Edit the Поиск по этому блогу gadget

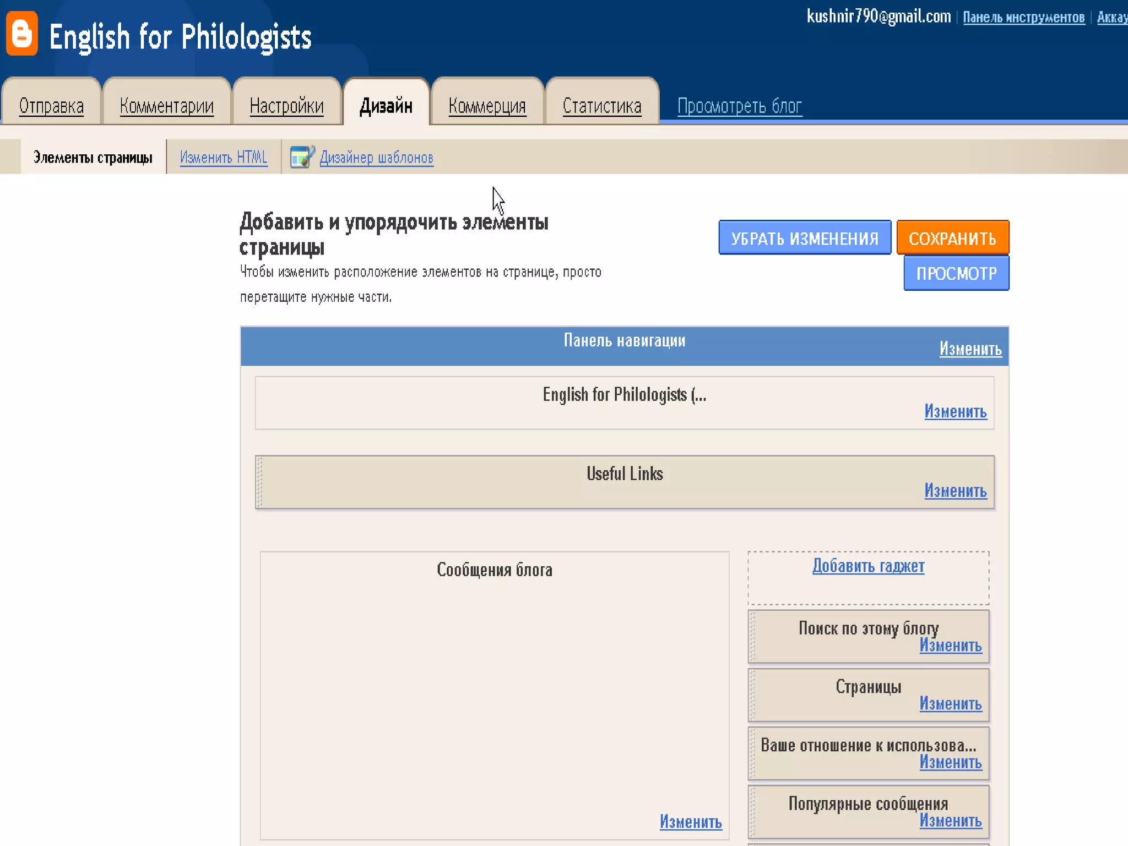coord(950,645)
